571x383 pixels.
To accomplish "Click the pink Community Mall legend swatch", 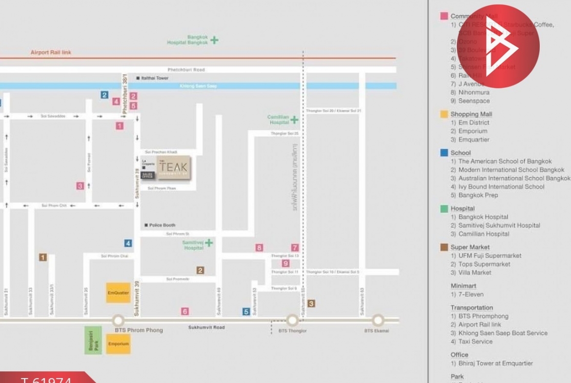I will pos(444,16).
